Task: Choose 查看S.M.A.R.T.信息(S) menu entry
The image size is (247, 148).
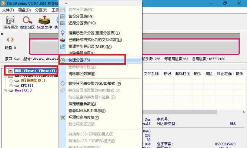Action: [x=87, y=111]
